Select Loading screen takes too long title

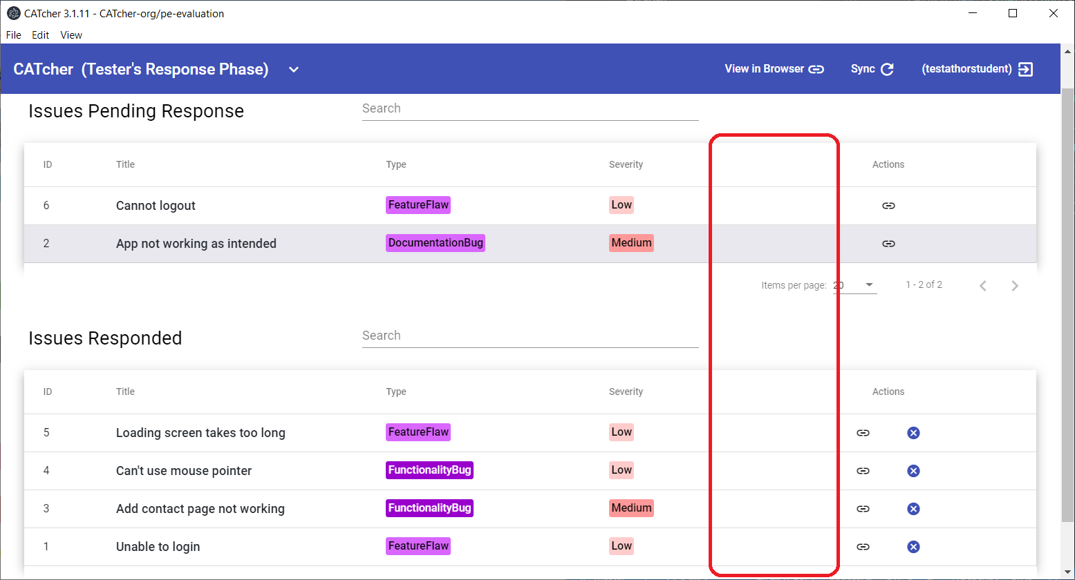(200, 433)
